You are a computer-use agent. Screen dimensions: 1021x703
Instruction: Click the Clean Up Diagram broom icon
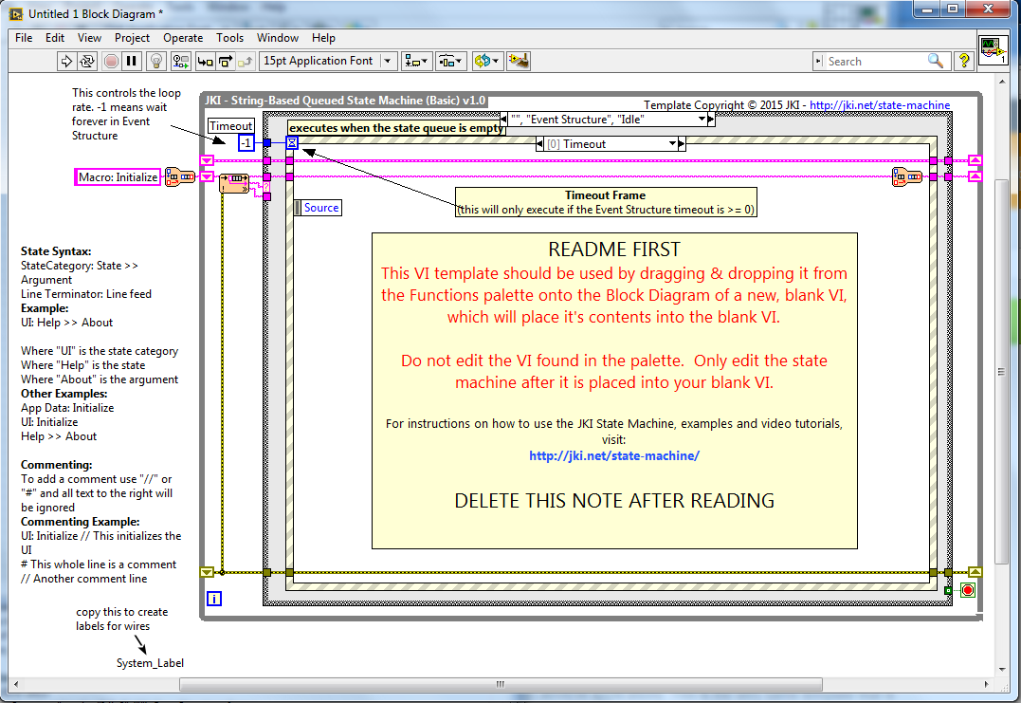(x=519, y=62)
